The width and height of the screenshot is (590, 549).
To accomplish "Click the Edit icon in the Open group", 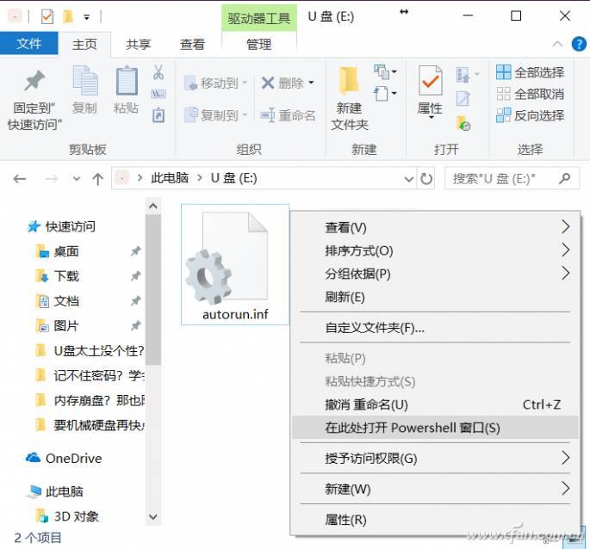I will point(463,98).
